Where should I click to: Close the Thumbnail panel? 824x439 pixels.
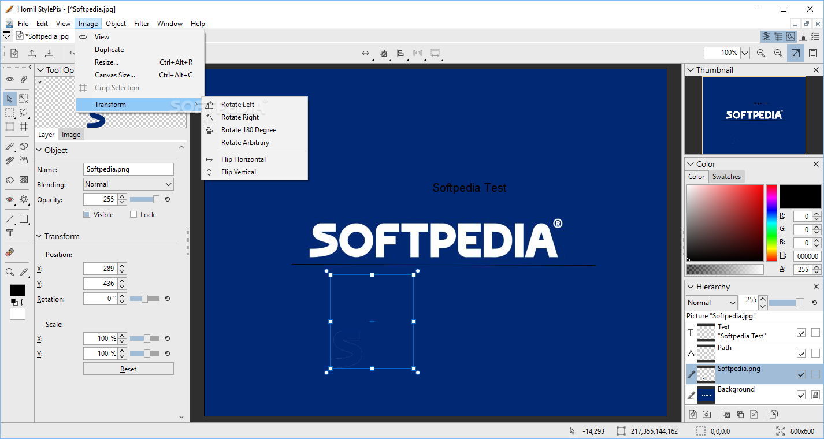coord(816,70)
